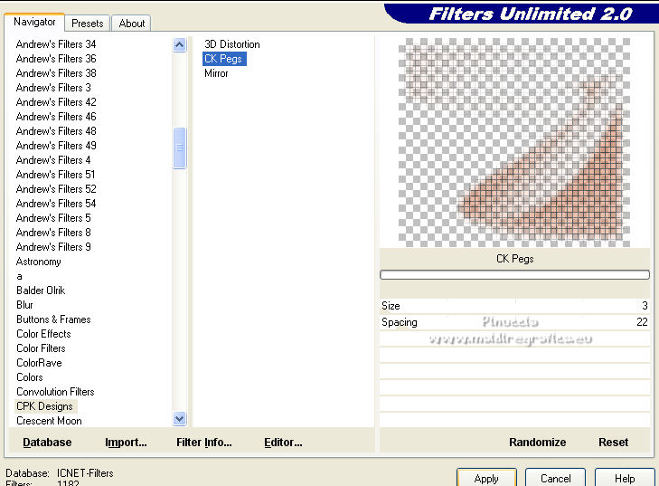The width and height of the screenshot is (659, 486).
Task: Click the Spacing value 22
Action: click(642, 322)
